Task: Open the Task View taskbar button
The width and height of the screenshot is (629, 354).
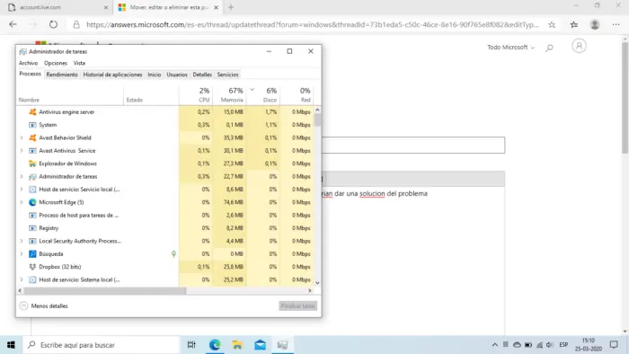Action: tap(191, 345)
